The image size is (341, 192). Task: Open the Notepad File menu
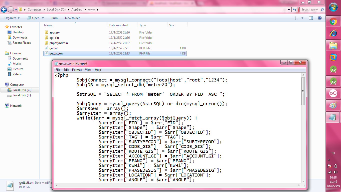(58, 70)
